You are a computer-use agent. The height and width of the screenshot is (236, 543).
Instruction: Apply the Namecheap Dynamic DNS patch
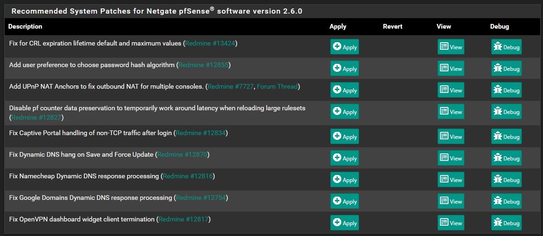(344, 180)
